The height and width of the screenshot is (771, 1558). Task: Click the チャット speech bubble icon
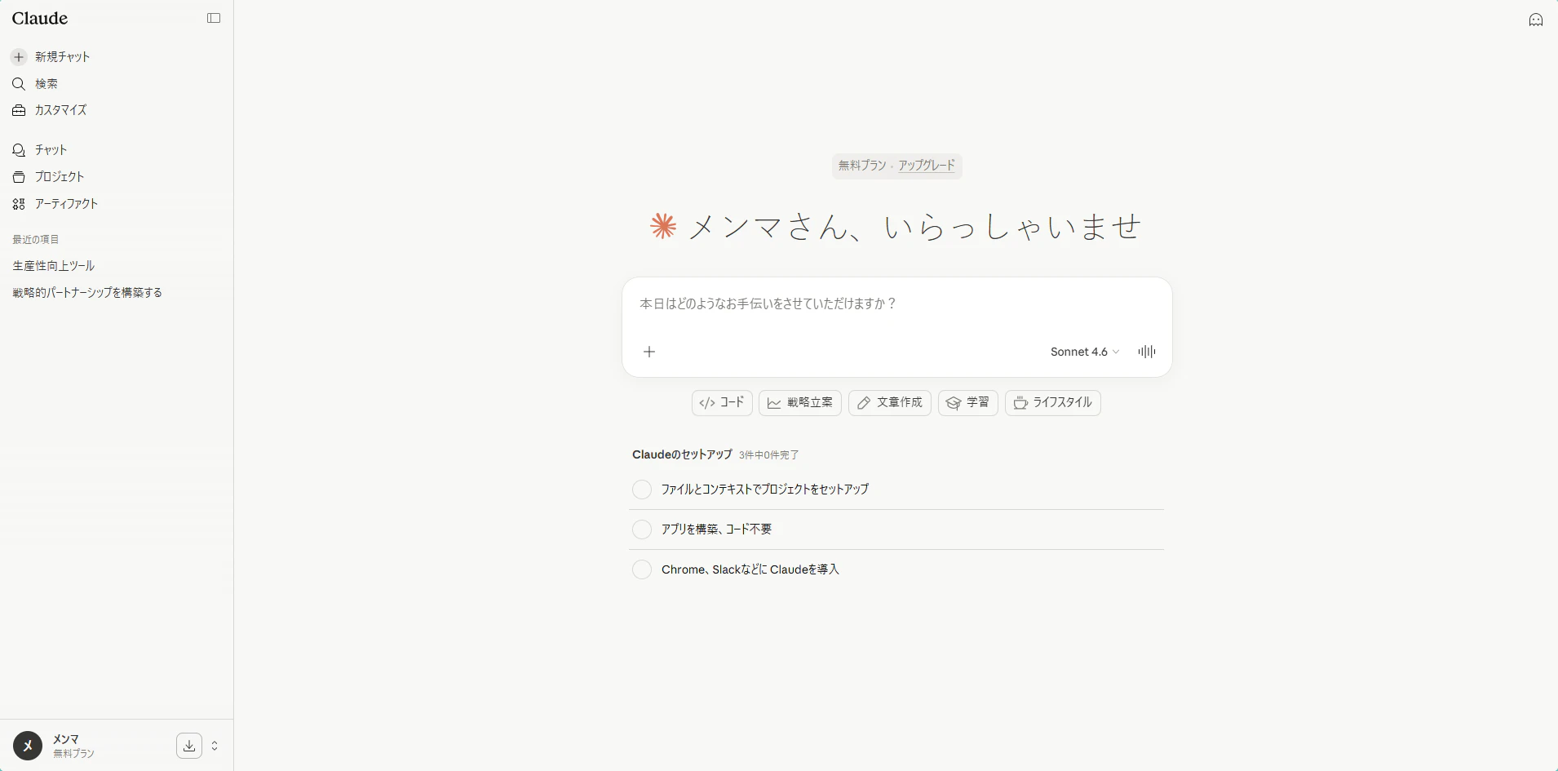pos(19,150)
